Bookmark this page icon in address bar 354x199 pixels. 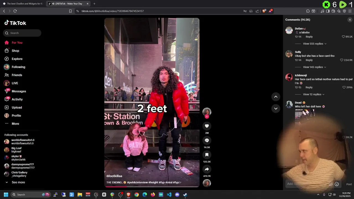coord(70,11)
